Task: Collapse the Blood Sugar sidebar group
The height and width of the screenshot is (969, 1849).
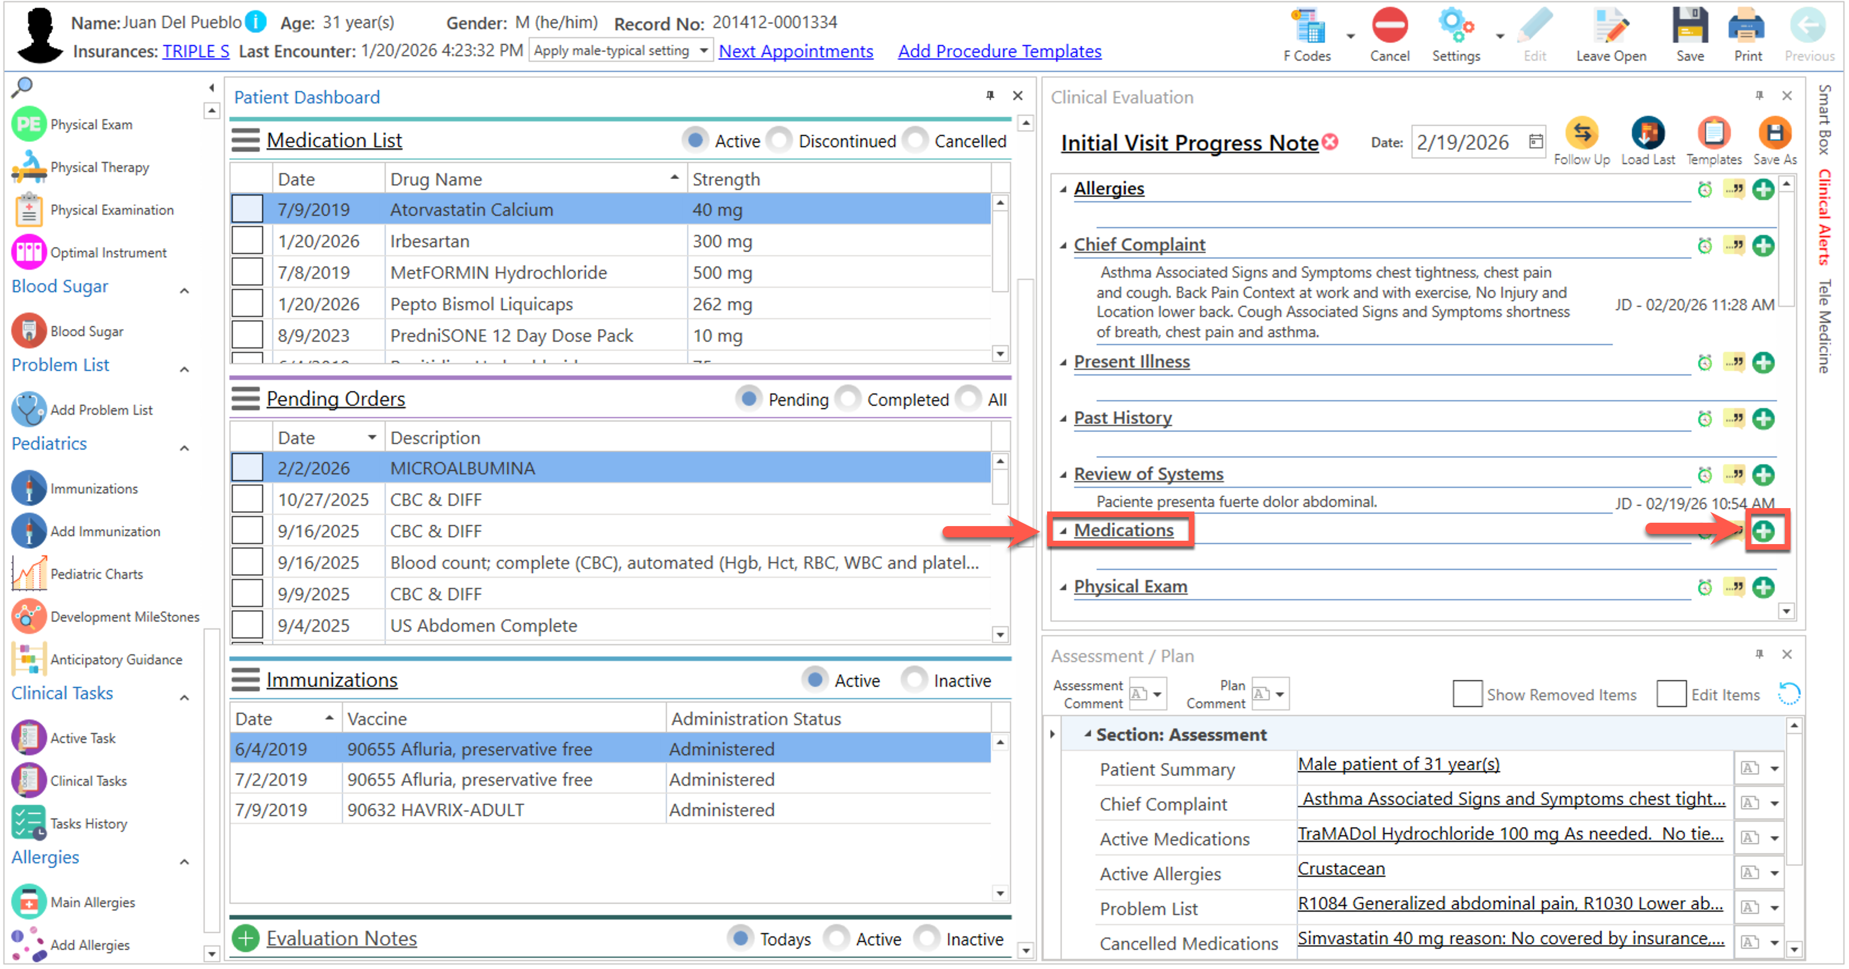Action: [x=184, y=291]
